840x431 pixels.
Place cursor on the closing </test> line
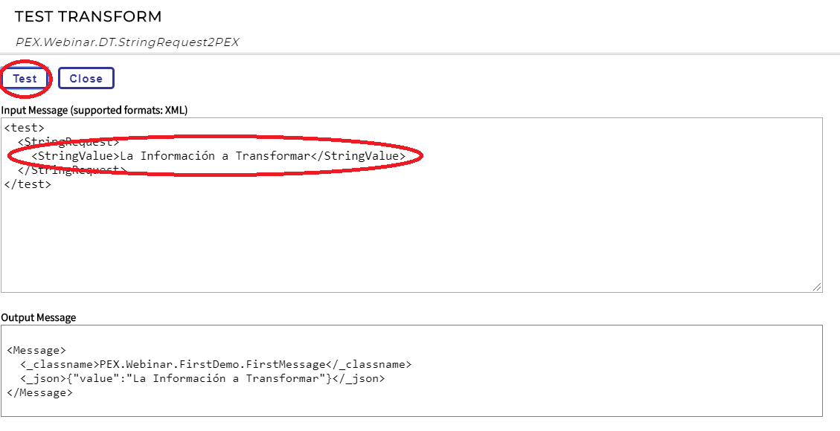point(28,184)
